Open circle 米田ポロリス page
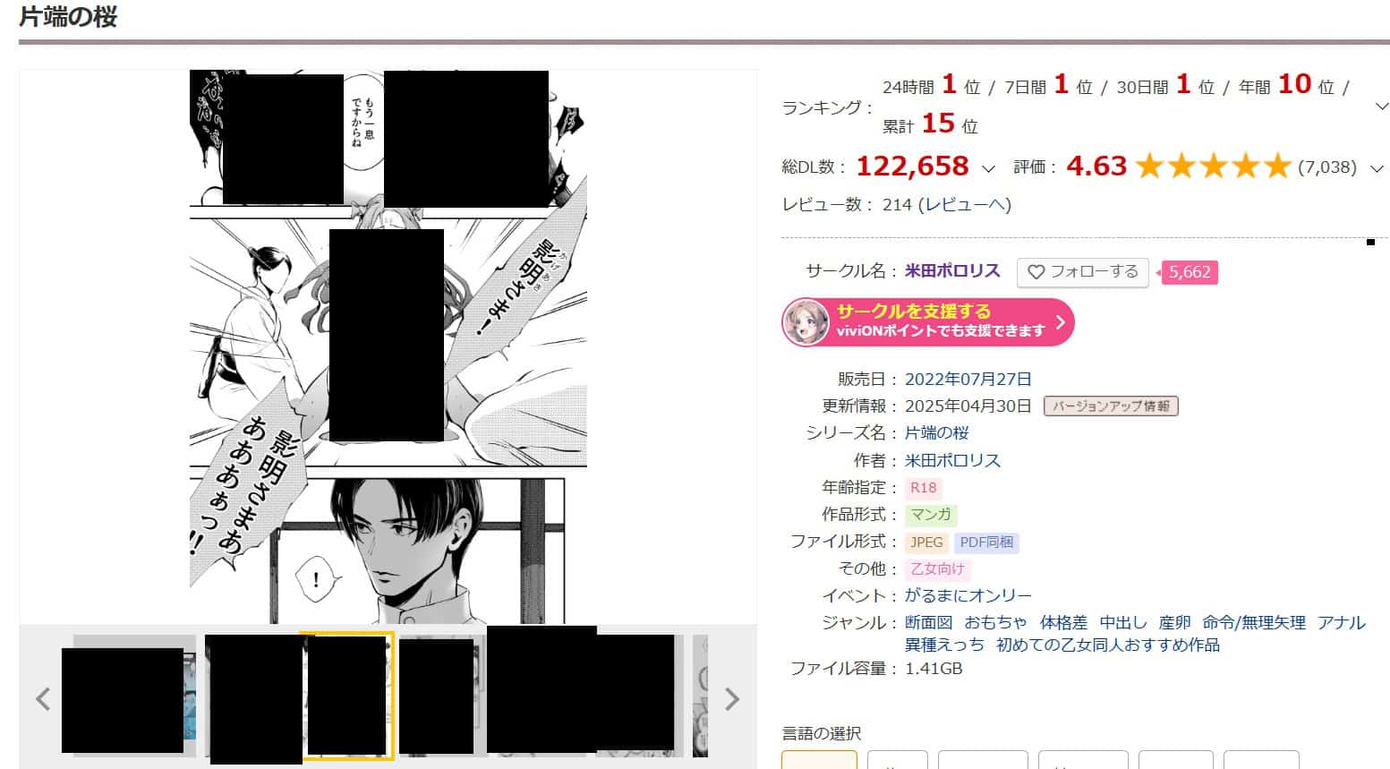1390x769 pixels. [x=952, y=271]
